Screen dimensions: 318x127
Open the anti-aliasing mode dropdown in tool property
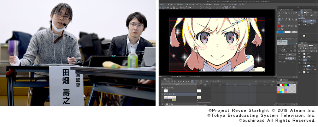tap(295, 58)
